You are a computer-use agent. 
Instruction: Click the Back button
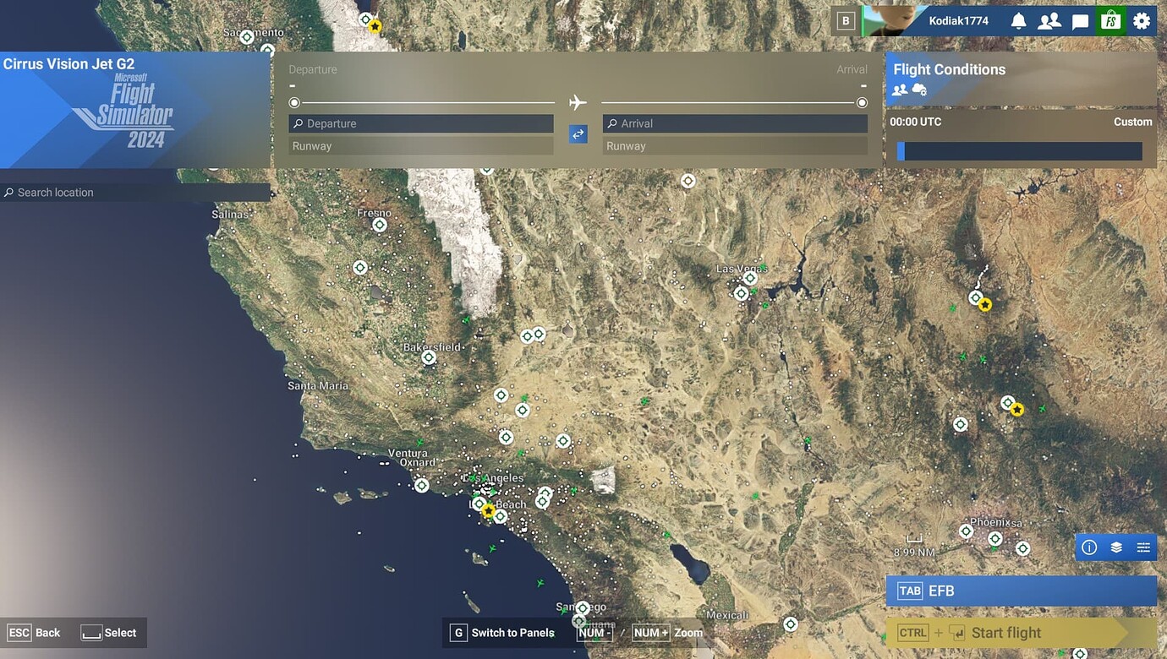pos(35,633)
